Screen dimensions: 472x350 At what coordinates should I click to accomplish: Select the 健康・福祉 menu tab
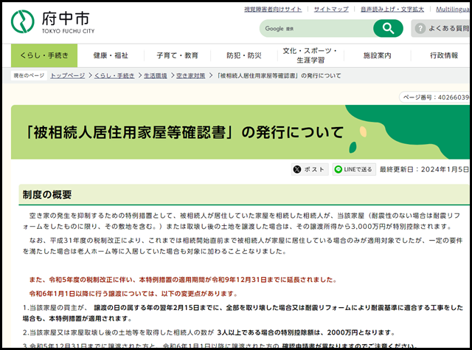point(111,55)
